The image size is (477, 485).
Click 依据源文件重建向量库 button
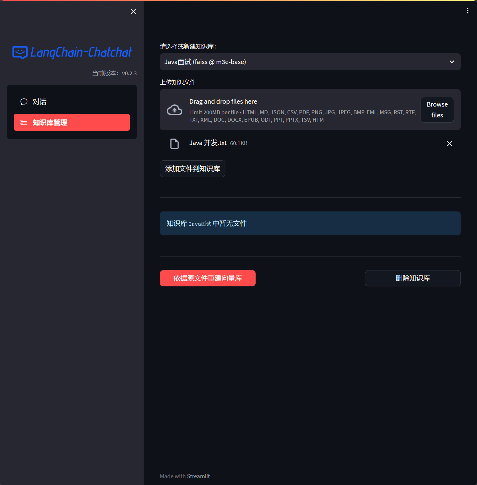[x=207, y=278]
